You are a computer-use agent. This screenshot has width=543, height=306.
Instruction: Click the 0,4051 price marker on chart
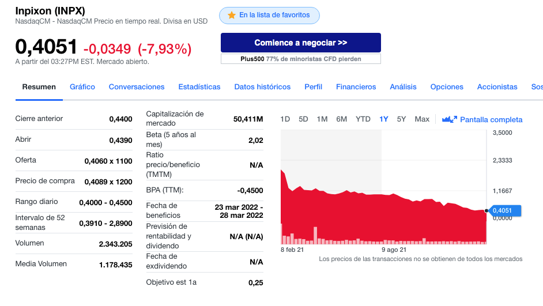click(504, 210)
